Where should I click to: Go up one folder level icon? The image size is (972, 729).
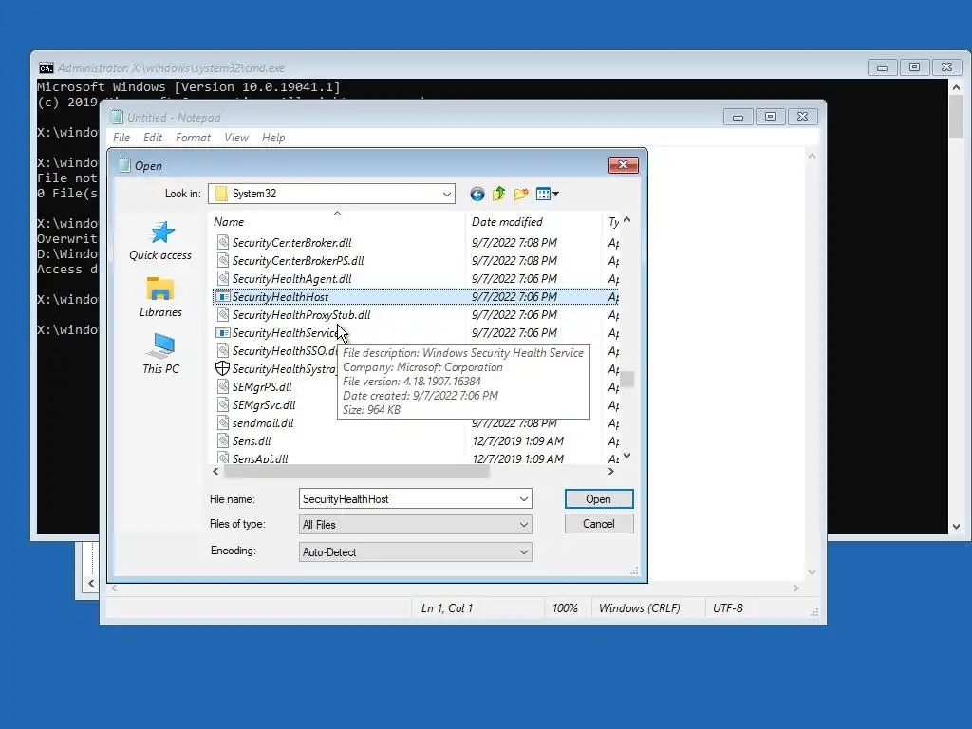click(x=498, y=194)
